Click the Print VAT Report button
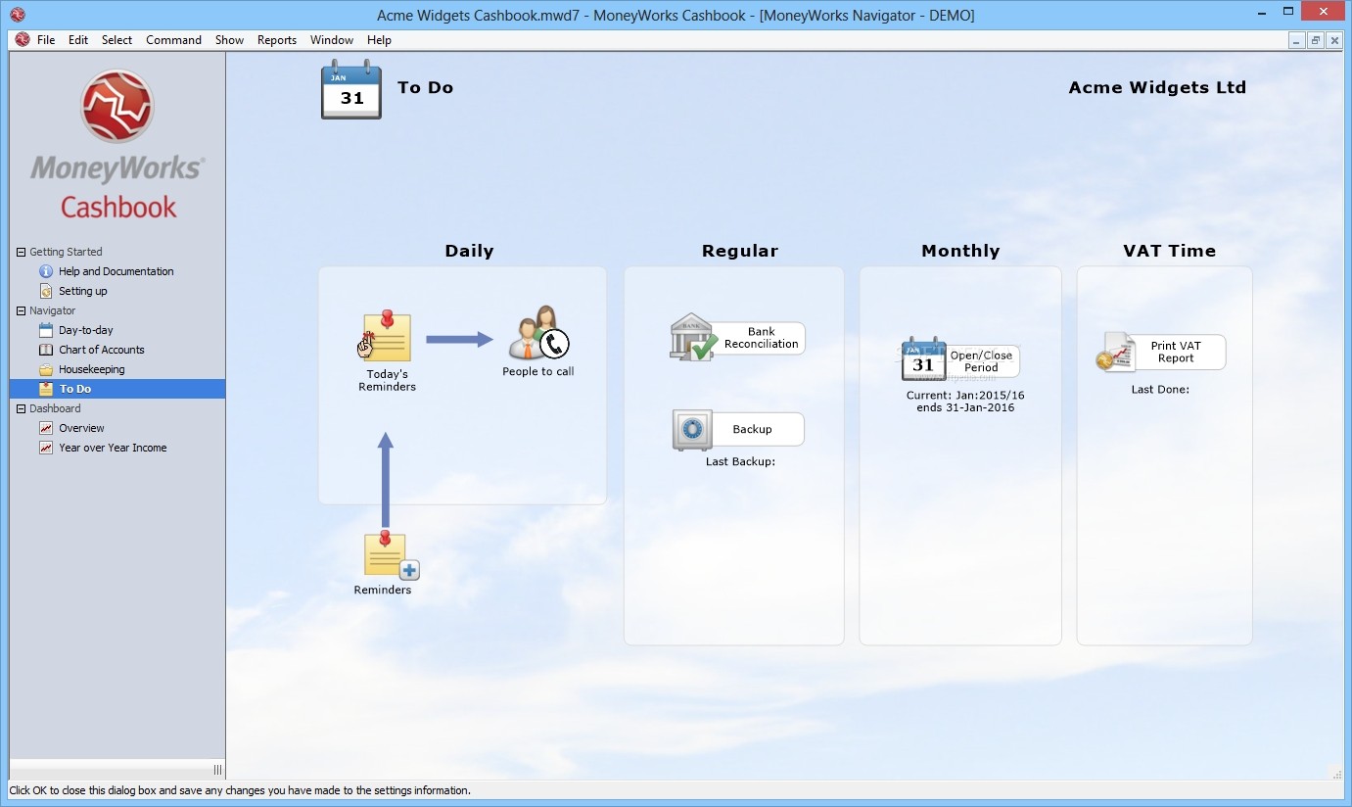The height and width of the screenshot is (807, 1352). (1179, 353)
